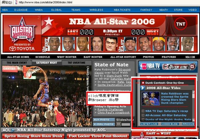Click Yao Ming's headshot in West lineup
The width and height of the screenshot is (200, 139).
point(111,44)
